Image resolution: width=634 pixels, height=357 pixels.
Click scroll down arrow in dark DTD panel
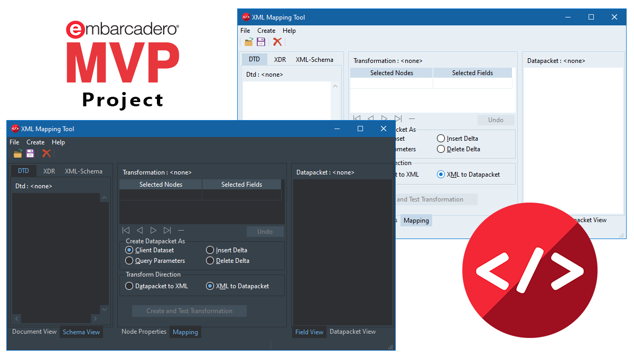point(104,309)
